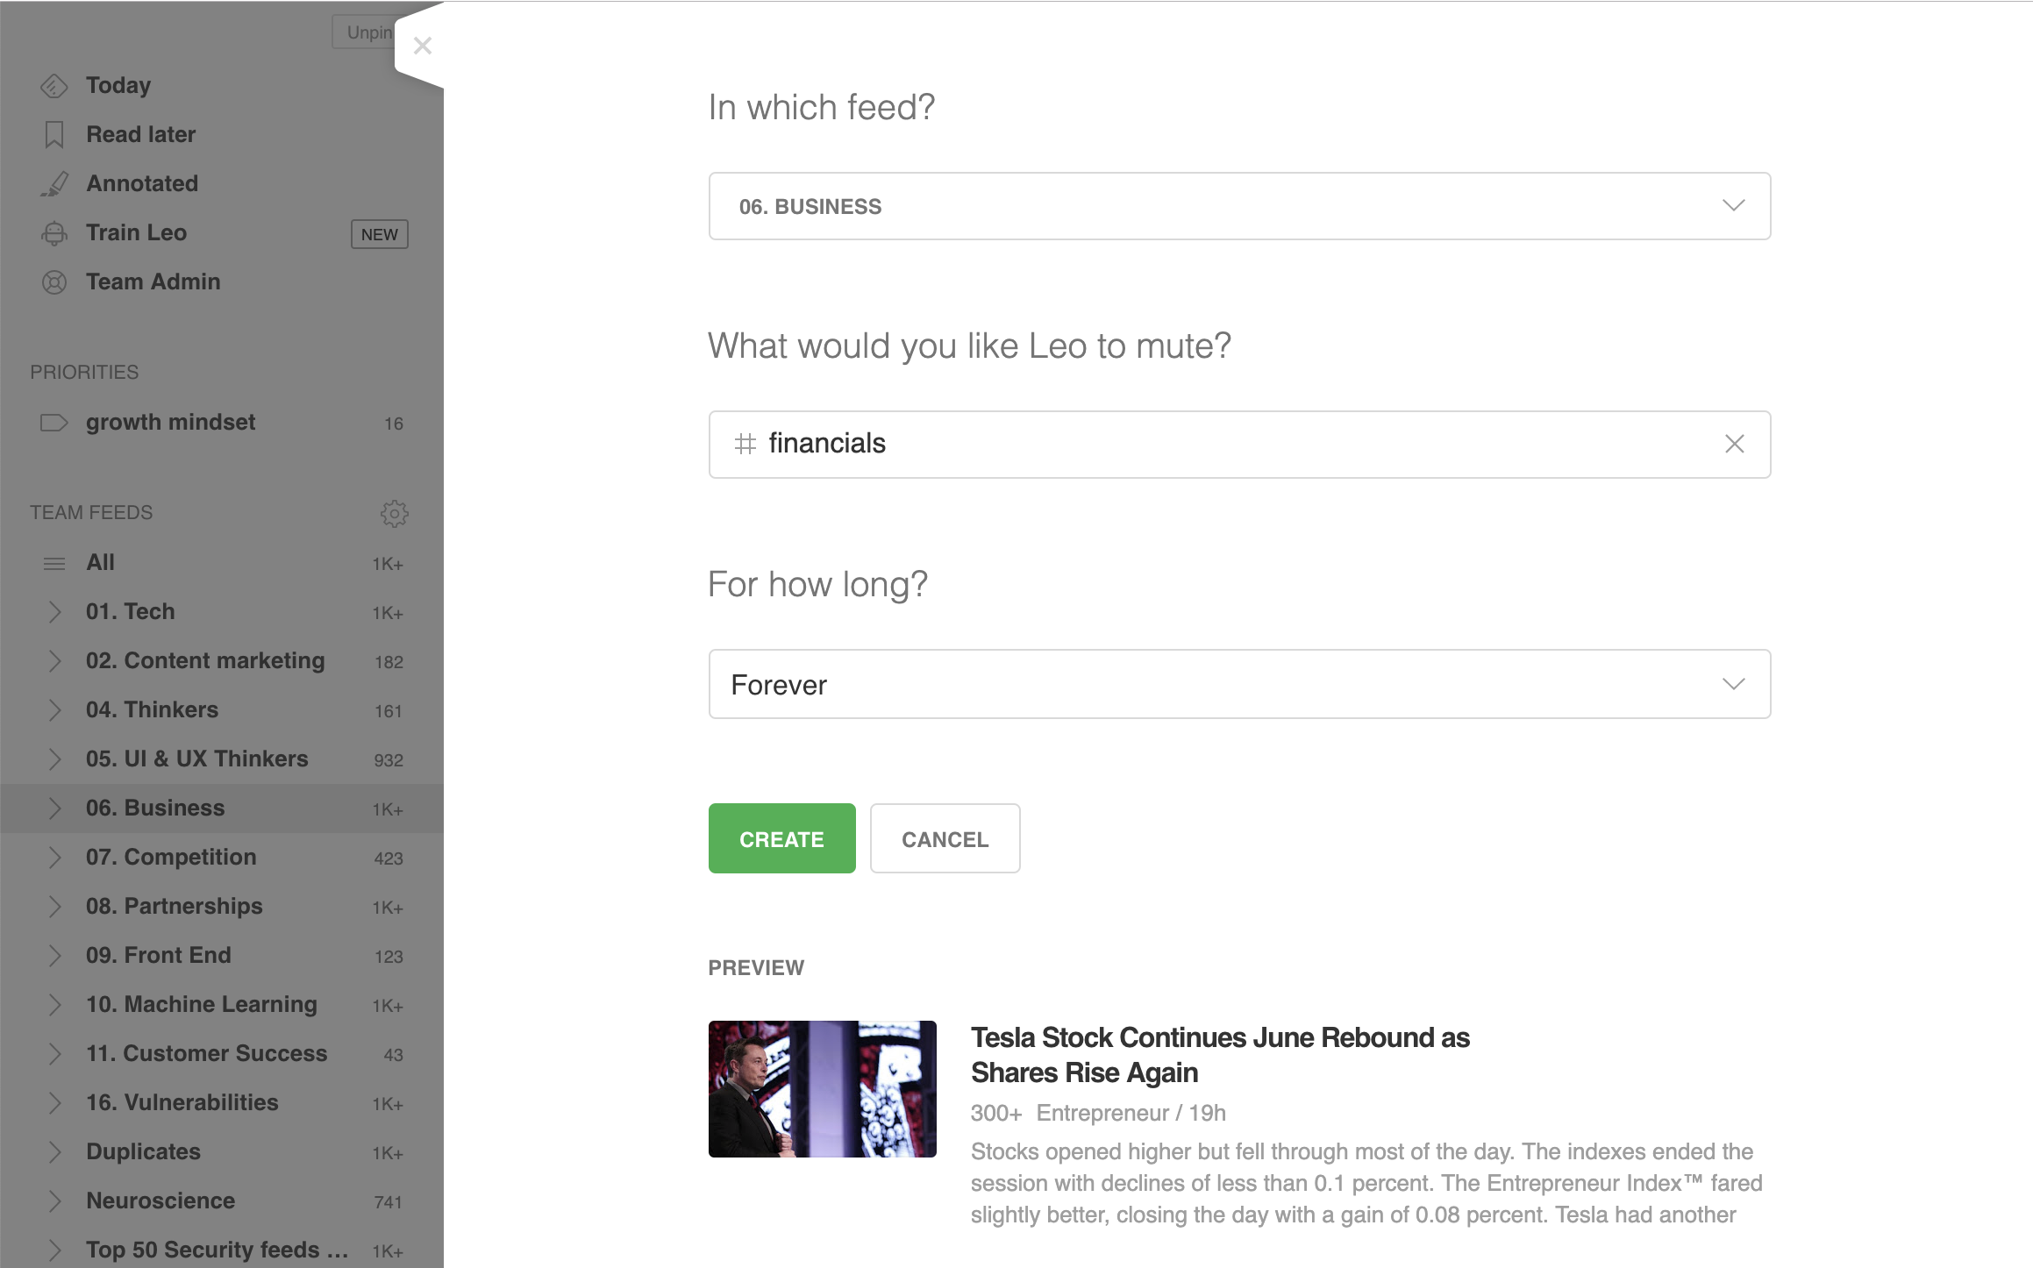Click the Team Admin lifebuoy icon
The width and height of the screenshot is (2033, 1268).
coord(54,282)
